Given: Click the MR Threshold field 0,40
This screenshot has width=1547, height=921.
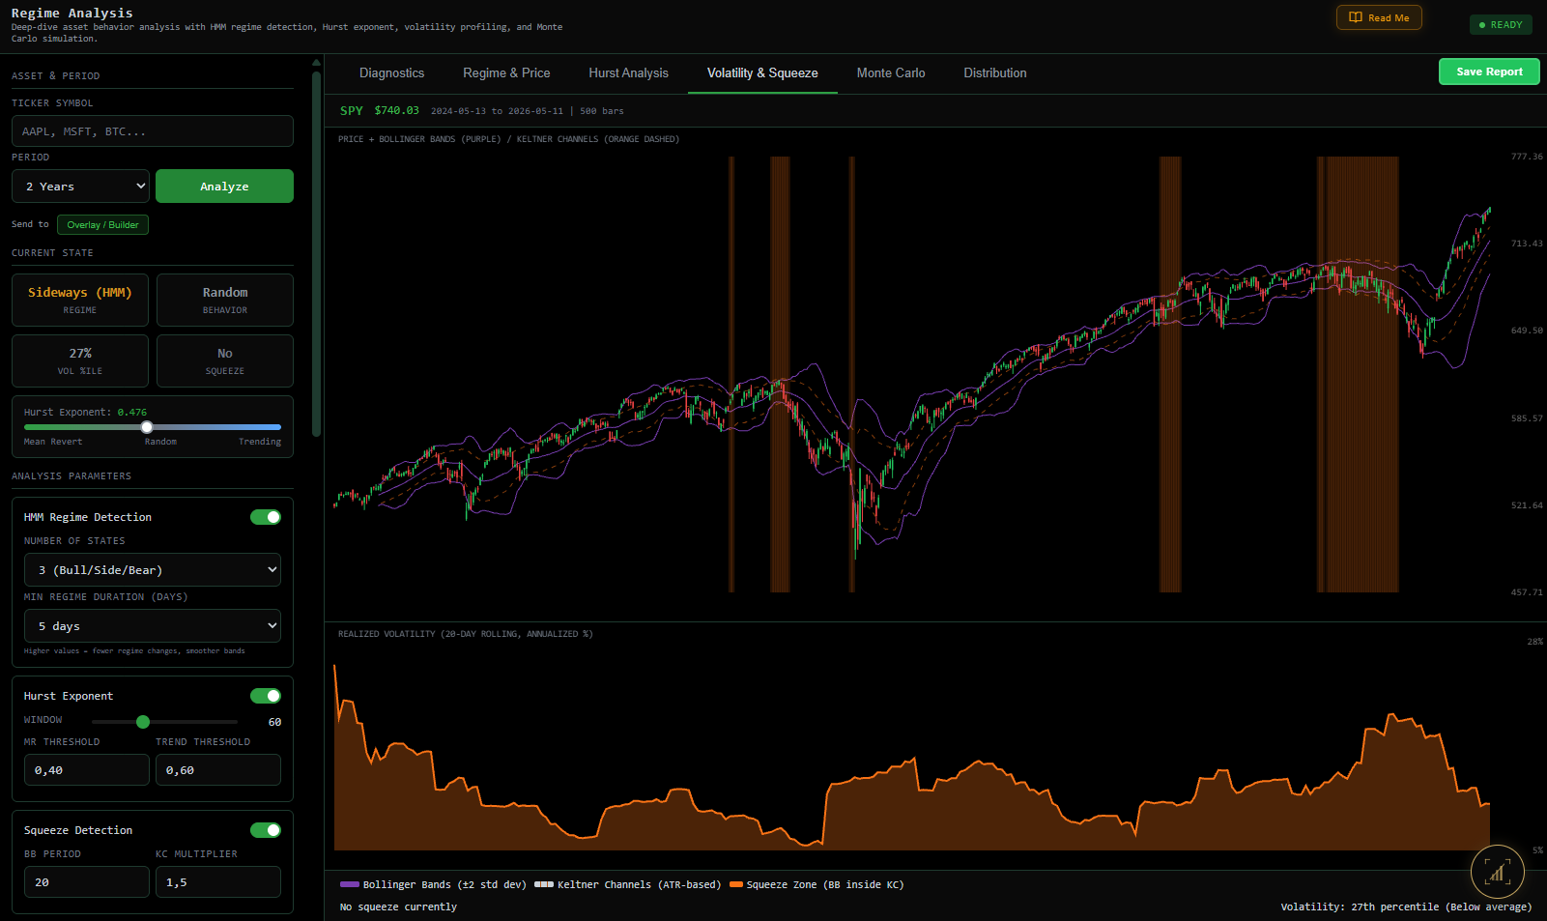Looking at the screenshot, I should 87,770.
